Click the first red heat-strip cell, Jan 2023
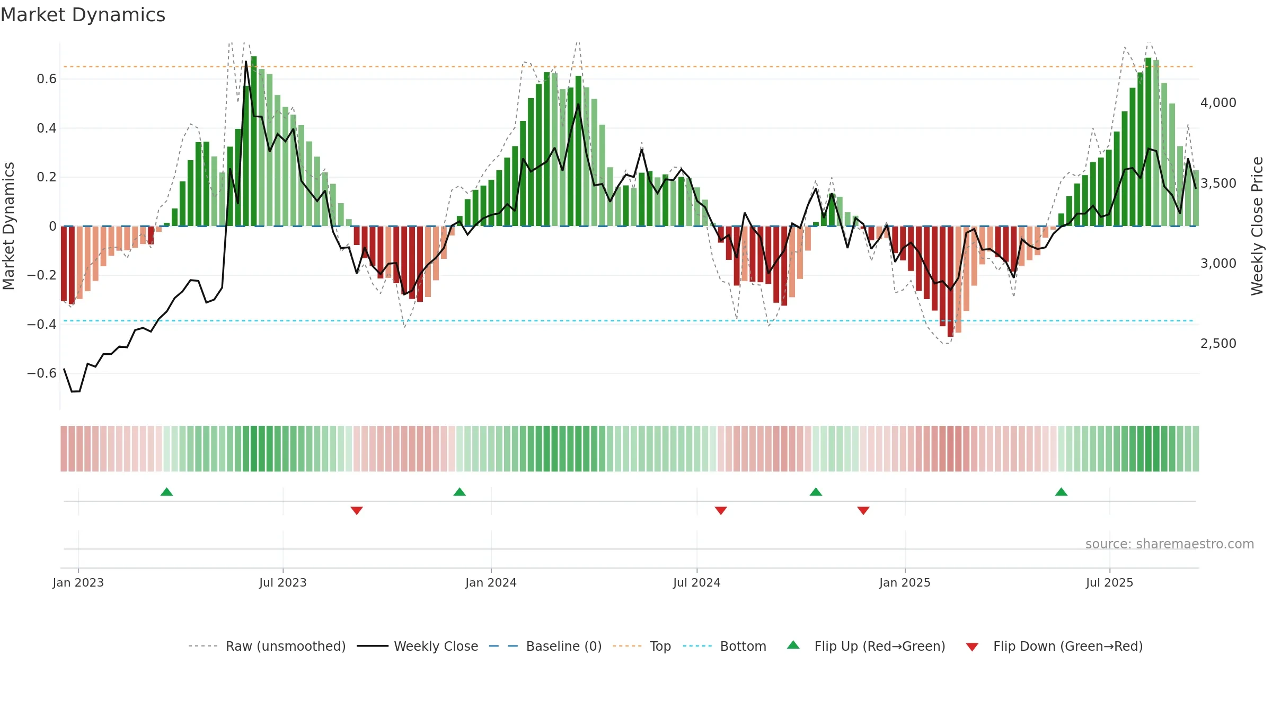The width and height of the screenshot is (1272, 716). pyautogui.click(x=64, y=449)
